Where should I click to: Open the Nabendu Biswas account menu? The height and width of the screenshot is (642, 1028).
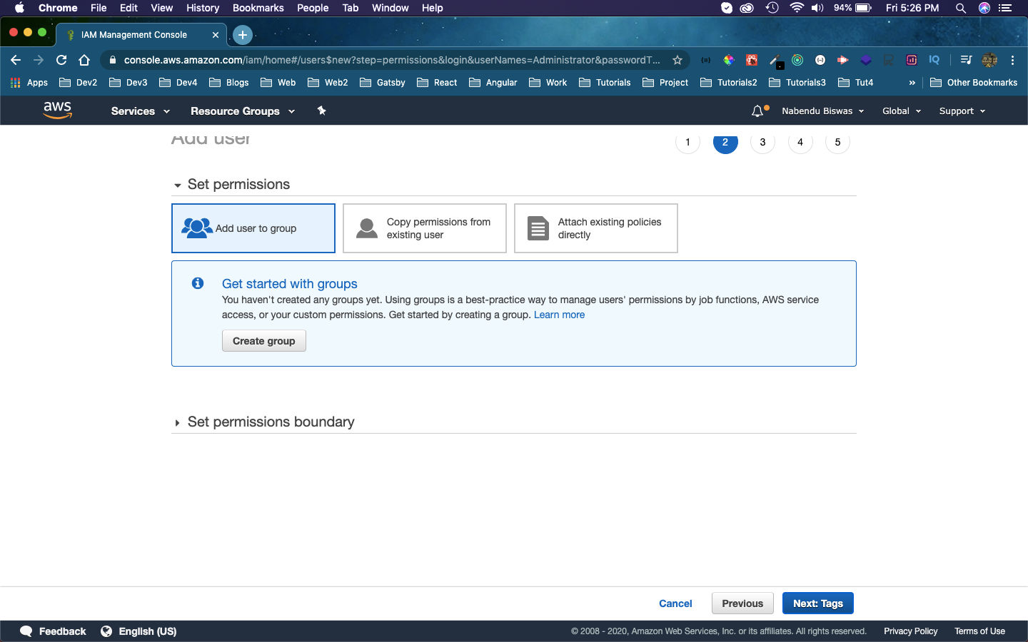coord(823,111)
